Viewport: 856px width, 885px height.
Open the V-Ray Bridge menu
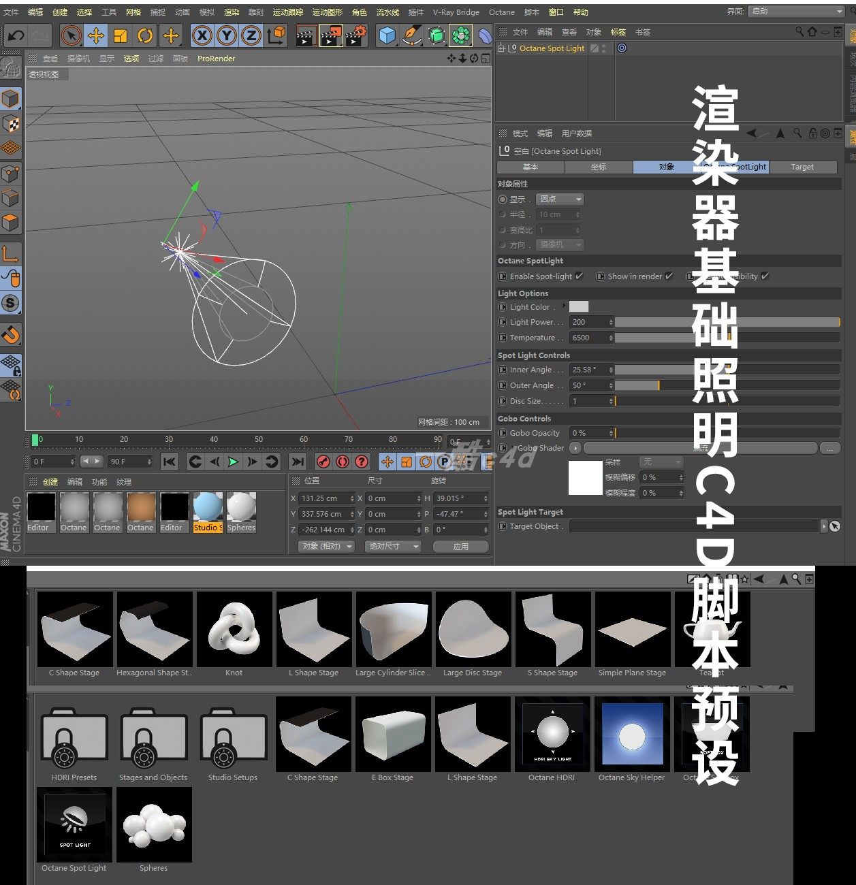click(456, 12)
